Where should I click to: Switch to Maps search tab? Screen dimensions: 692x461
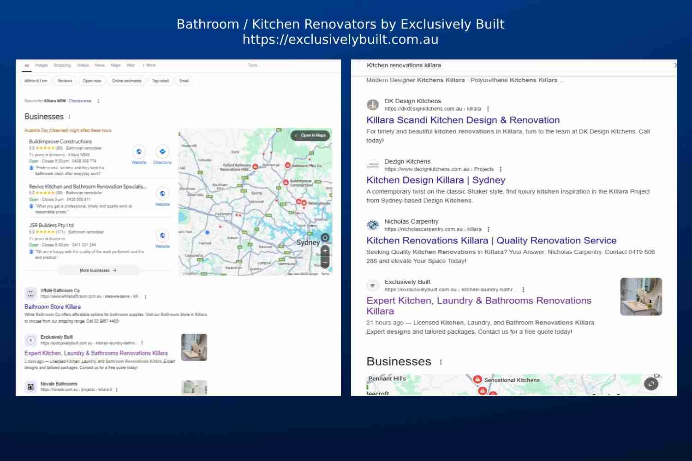pyautogui.click(x=116, y=65)
